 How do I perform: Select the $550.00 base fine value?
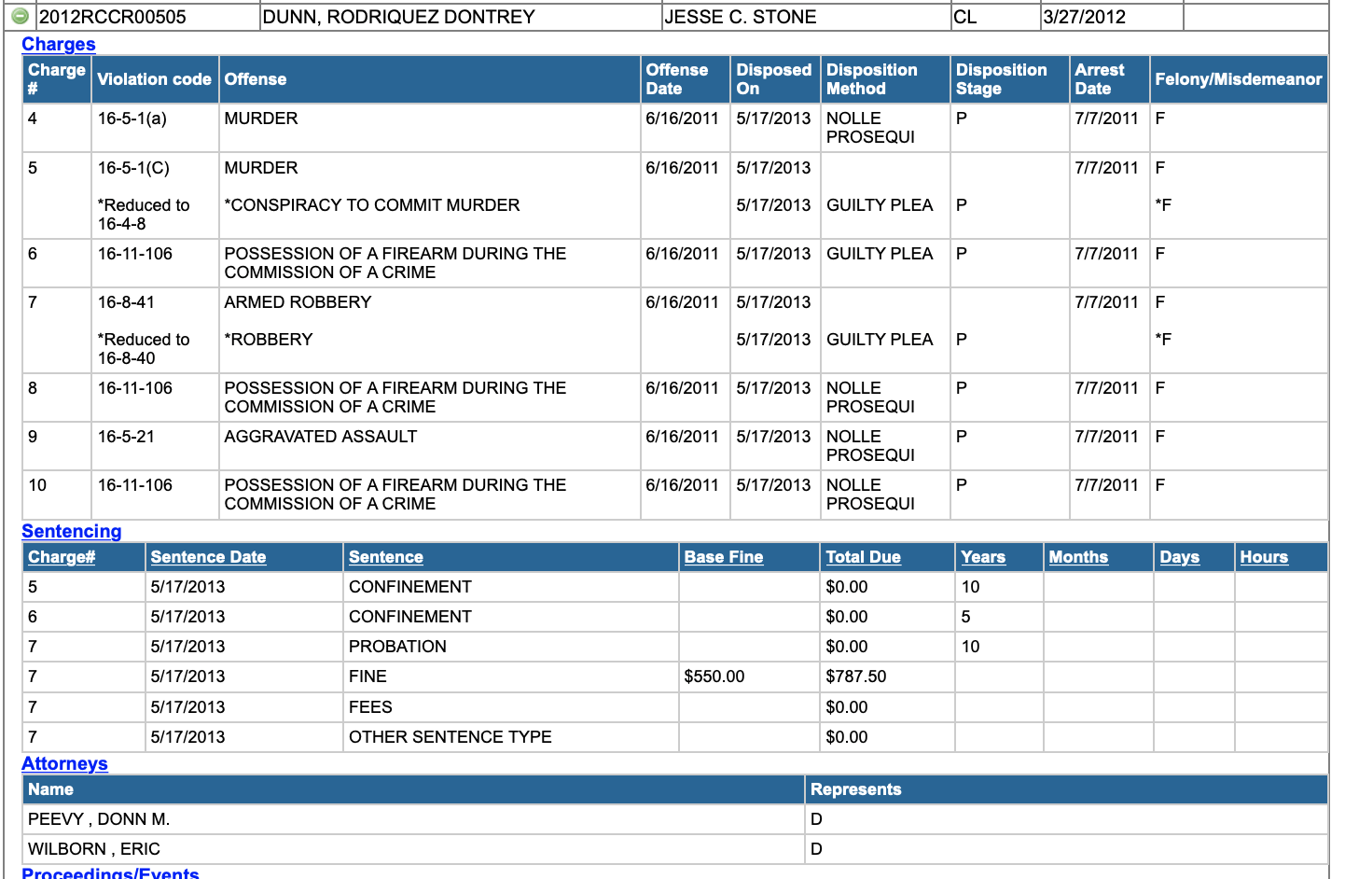[x=714, y=677]
